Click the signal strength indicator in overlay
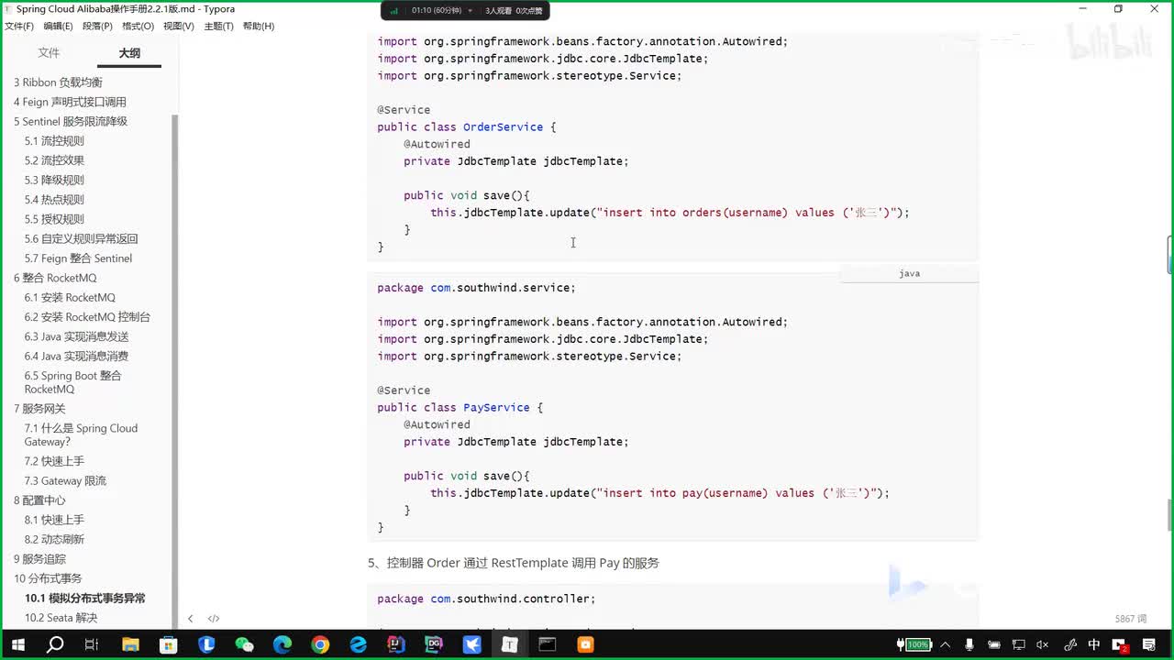1174x660 pixels. click(394, 11)
